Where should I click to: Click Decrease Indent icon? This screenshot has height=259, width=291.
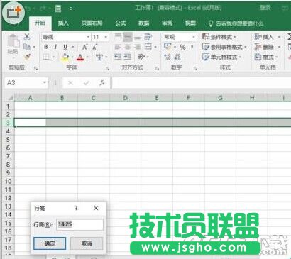coord(118,57)
